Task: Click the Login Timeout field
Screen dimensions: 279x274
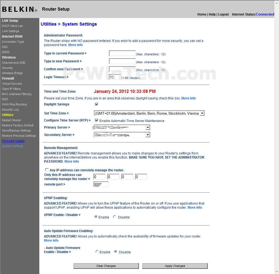Action: click(x=115, y=77)
